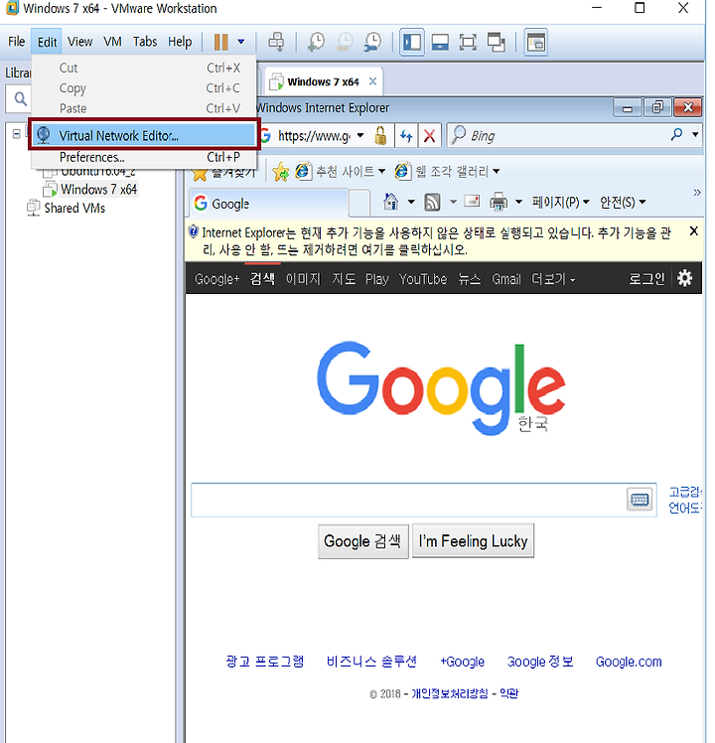Open the power options dropdown arrow beside pause
Image resolution: width=715 pixels, height=743 pixels.
coord(240,42)
